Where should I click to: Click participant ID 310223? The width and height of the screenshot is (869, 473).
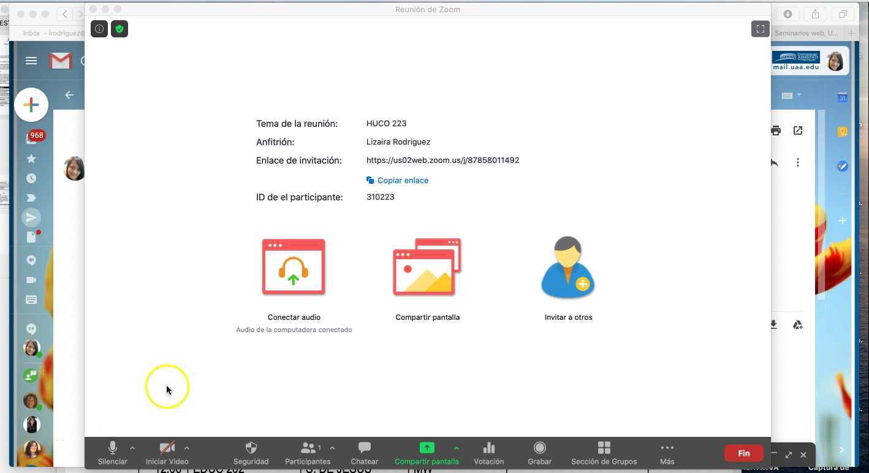click(x=380, y=197)
